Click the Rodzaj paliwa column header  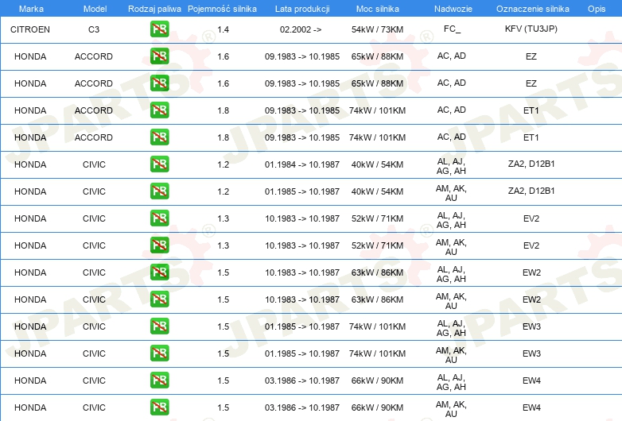tap(154, 9)
